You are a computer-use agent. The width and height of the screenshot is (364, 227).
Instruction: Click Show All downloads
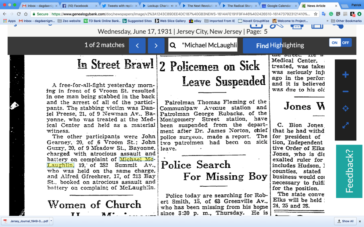[345, 221]
